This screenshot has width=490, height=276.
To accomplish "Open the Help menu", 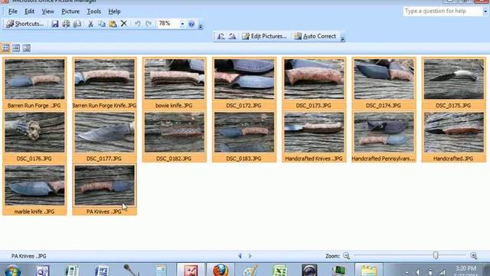I will [x=114, y=11].
